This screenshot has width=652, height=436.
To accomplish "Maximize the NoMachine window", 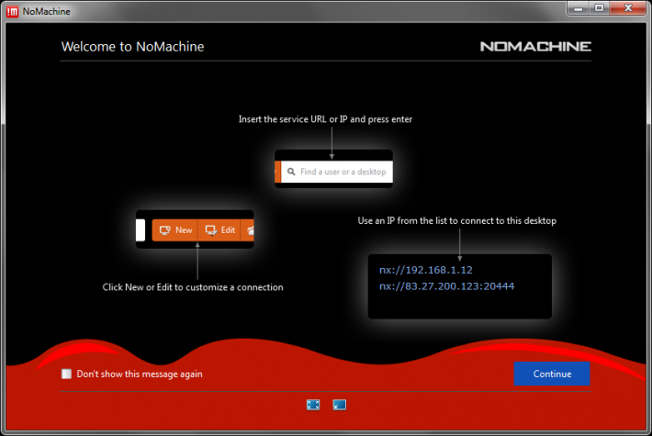I will [599, 8].
